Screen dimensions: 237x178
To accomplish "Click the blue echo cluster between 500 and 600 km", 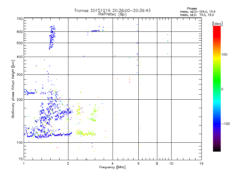I will click(52, 37).
